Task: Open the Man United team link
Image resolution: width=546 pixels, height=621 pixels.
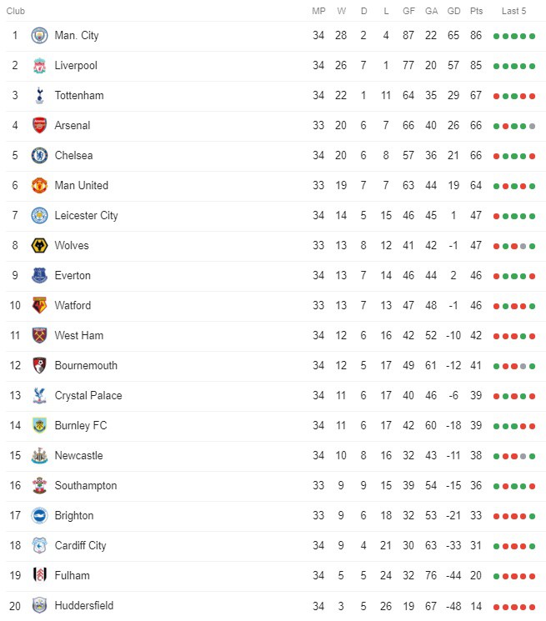Action: [x=81, y=185]
